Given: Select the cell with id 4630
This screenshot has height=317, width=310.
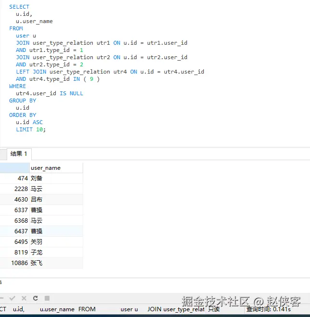Looking at the screenshot, I should coord(15,200).
